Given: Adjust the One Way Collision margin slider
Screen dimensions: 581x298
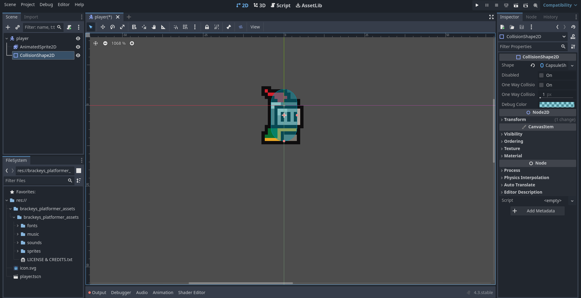Looking at the screenshot, I should click(557, 97).
